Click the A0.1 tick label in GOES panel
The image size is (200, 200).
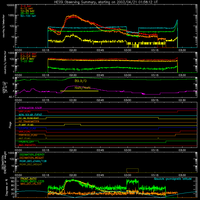click(11, 97)
